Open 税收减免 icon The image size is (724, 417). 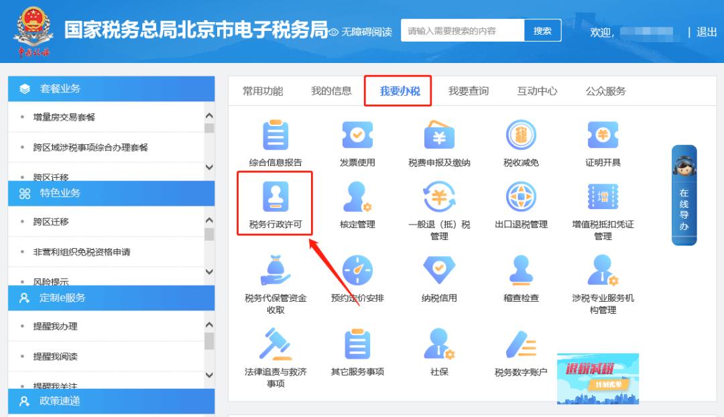tap(521, 135)
